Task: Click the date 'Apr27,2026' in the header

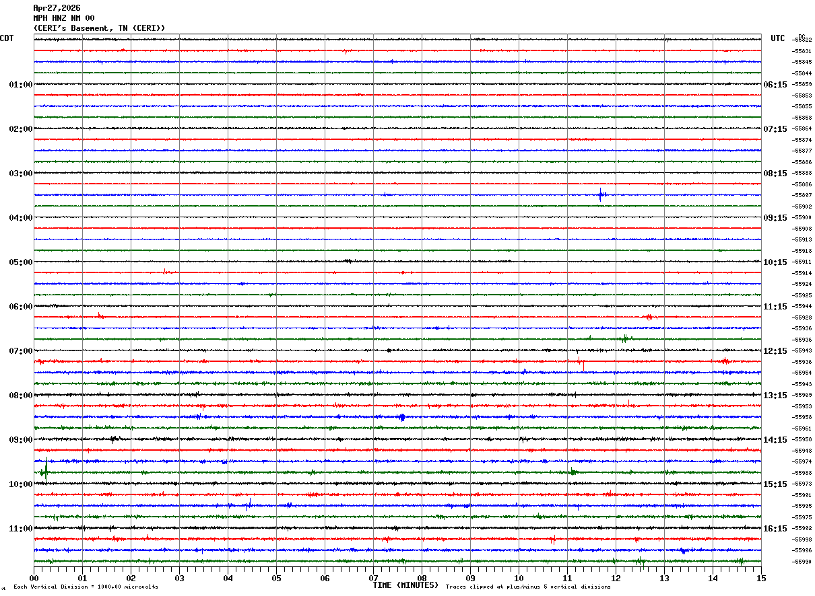Action: [x=57, y=8]
